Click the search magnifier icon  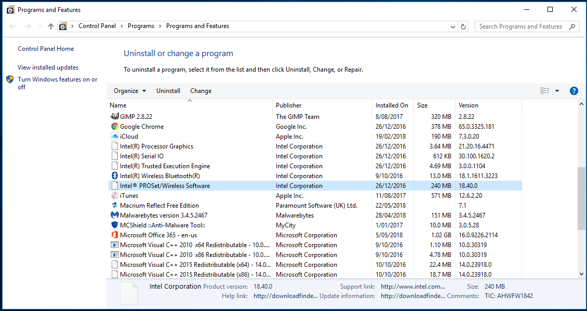[x=572, y=26]
